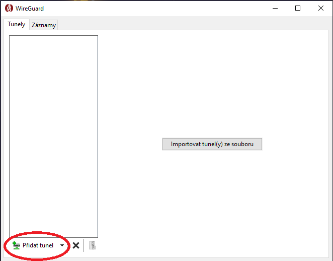Click the Přidat tunel label text
Screen dimensions: 333x261
pyautogui.click(x=38, y=245)
